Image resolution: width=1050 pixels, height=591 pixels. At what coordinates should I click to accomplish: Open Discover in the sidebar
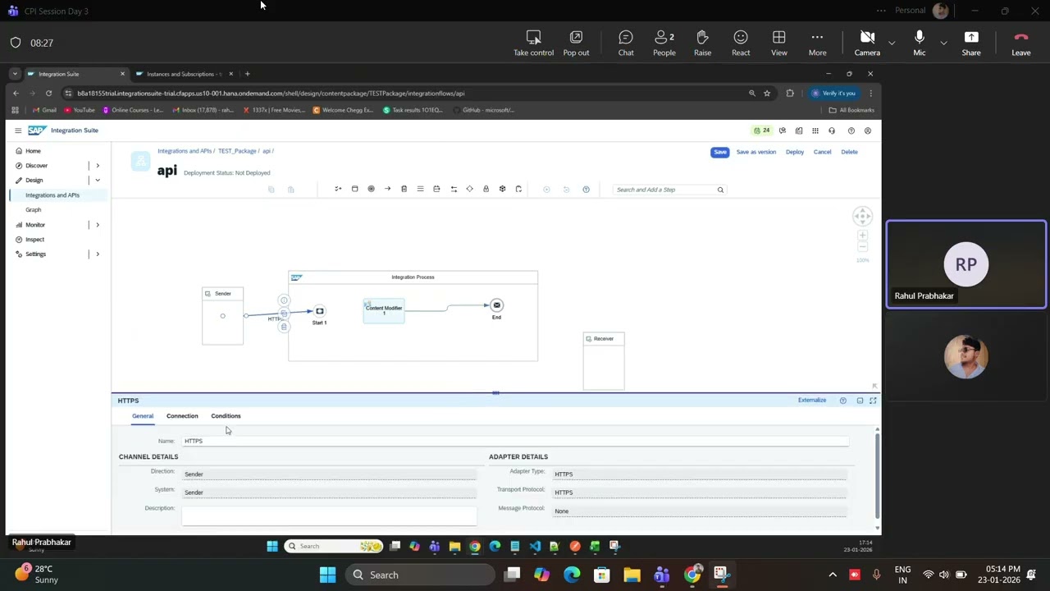pyautogui.click(x=36, y=166)
